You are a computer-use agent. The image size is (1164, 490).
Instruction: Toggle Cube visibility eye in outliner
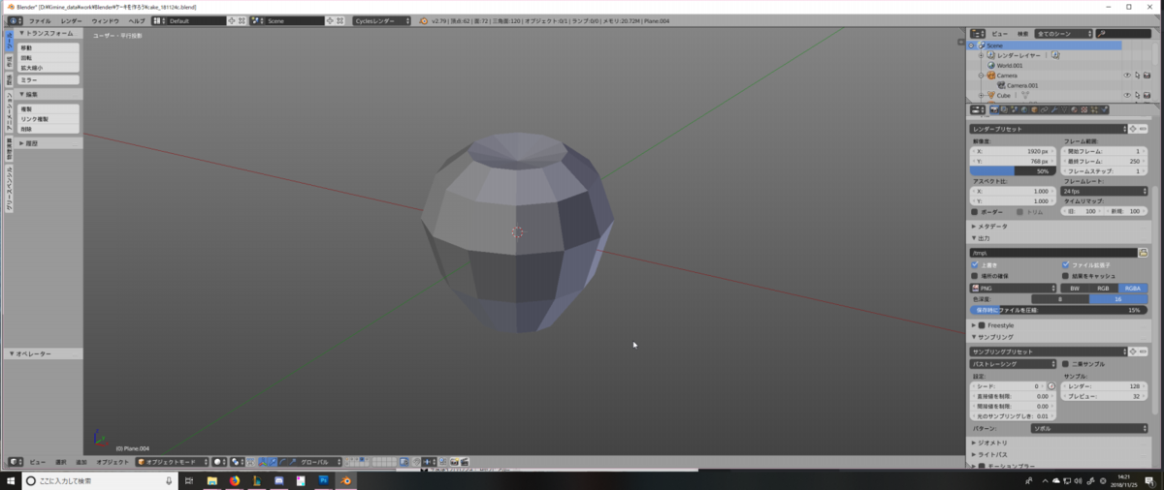pyautogui.click(x=1127, y=95)
